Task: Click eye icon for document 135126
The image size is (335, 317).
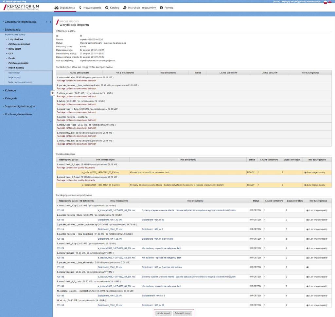Action: coord(308,248)
